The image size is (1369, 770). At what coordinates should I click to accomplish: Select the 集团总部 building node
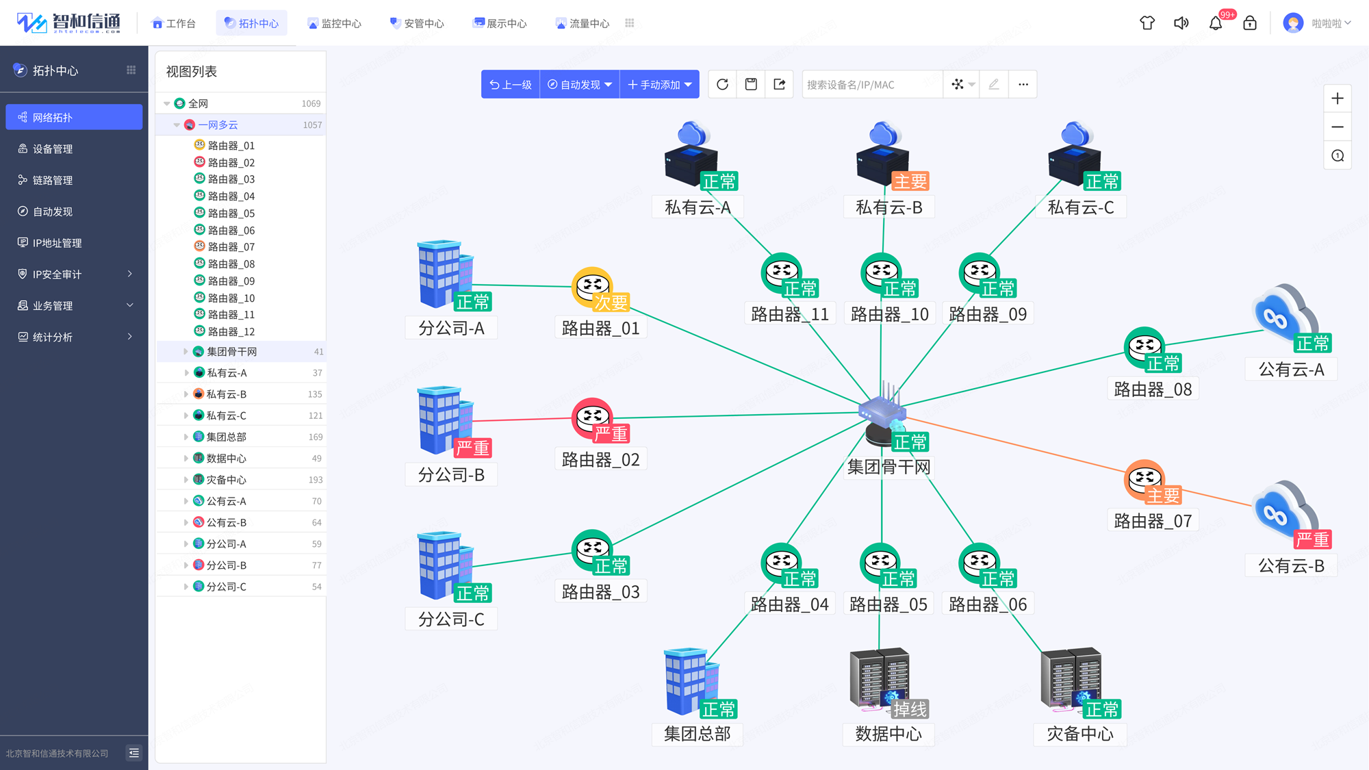[693, 681]
